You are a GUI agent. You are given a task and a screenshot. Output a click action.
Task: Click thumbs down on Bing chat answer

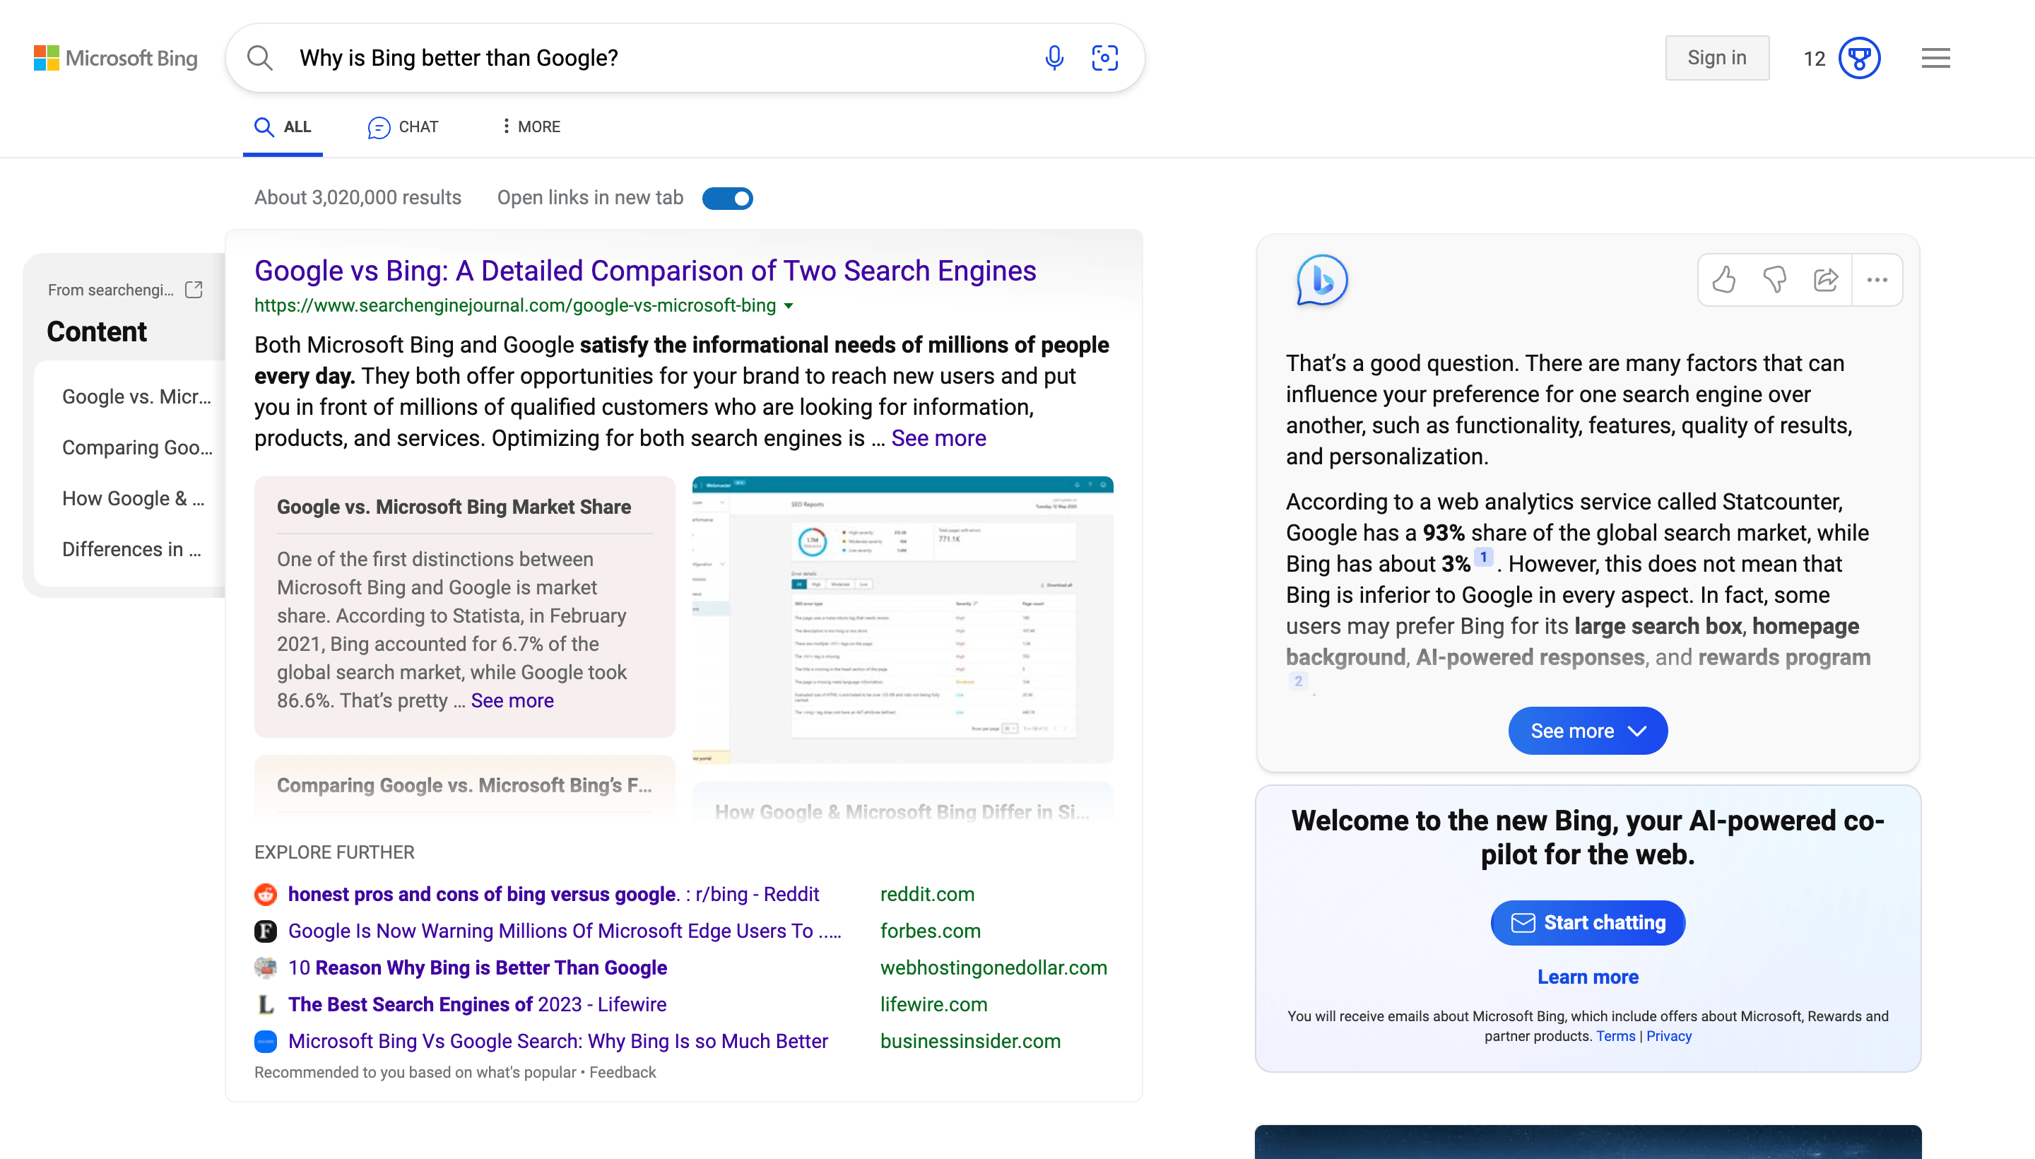pos(1775,279)
